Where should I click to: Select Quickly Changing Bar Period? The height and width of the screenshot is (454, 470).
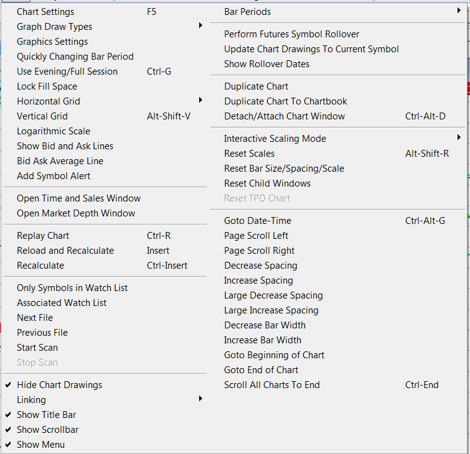(105, 57)
